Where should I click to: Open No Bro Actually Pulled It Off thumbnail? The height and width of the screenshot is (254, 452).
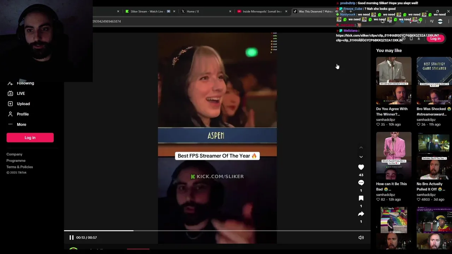(434, 156)
